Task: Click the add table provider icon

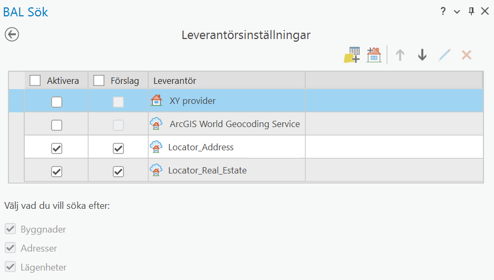Action: click(x=352, y=55)
